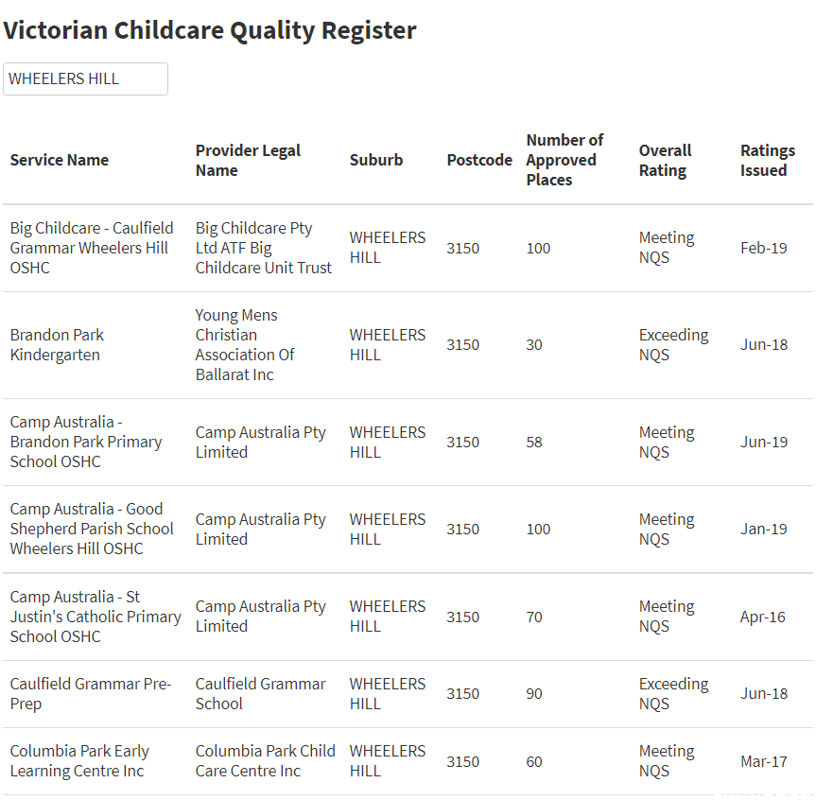816x800 pixels.
Task: Click the Postcode column header
Action: coord(479,160)
